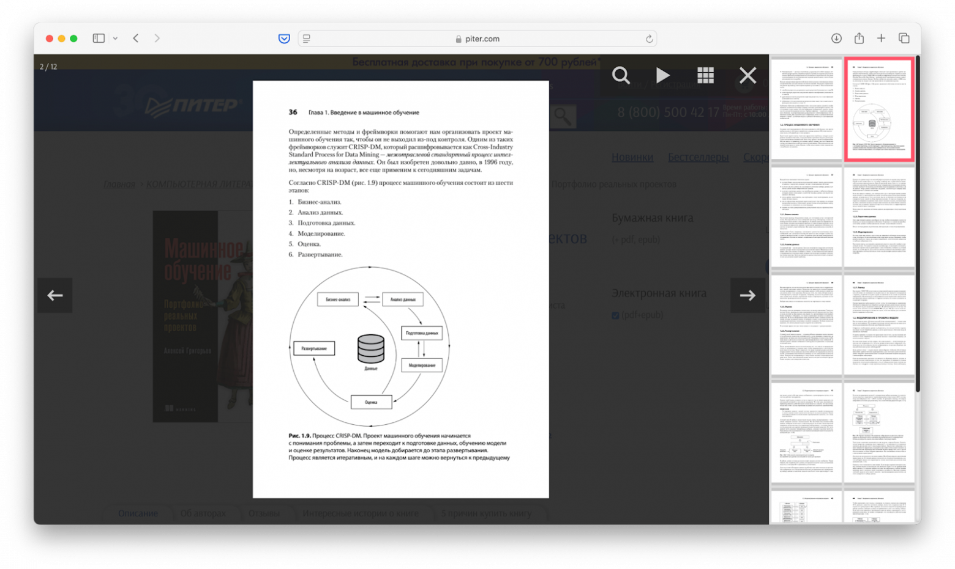Click the "Моделирование" box in the diagram
The height and width of the screenshot is (569, 955).
tap(422, 365)
